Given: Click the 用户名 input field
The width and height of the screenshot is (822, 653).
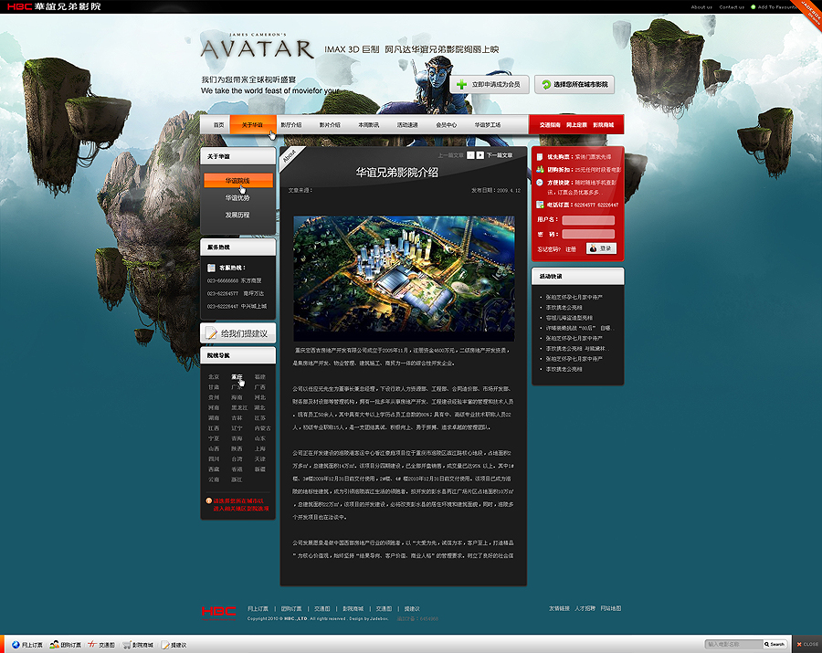Looking at the screenshot, I should click(x=588, y=220).
